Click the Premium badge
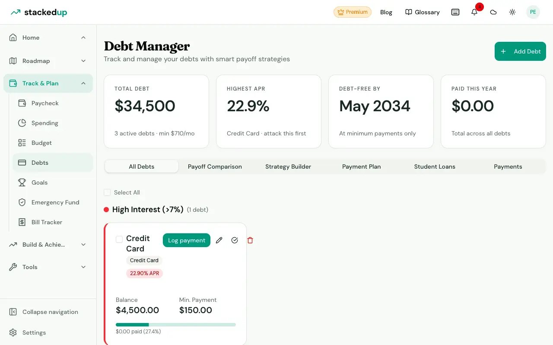 [353, 12]
